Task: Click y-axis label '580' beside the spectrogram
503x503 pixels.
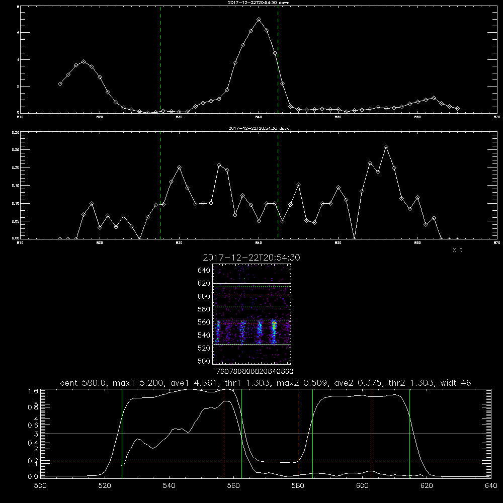Action: (204, 309)
